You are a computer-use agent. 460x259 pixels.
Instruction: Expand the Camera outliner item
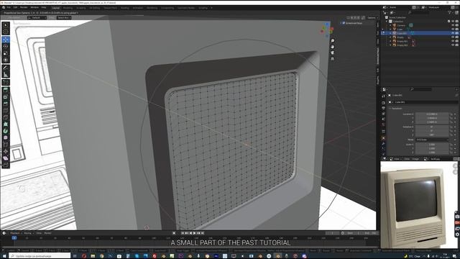[390, 25]
